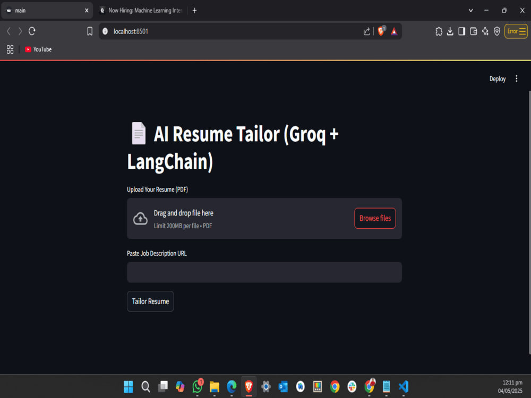Open the tab search dropdown arrow
The width and height of the screenshot is (531, 398).
pyautogui.click(x=470, y=11)
